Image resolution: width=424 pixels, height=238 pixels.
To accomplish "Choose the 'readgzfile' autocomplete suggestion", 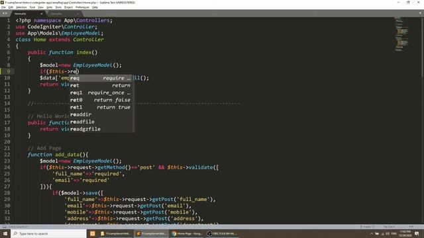I will point(100,129).
